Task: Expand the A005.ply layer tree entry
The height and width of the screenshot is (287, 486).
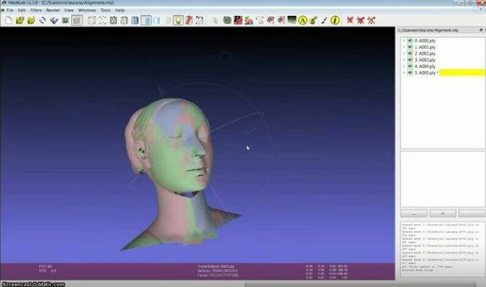Action: [x=404, y=73]
